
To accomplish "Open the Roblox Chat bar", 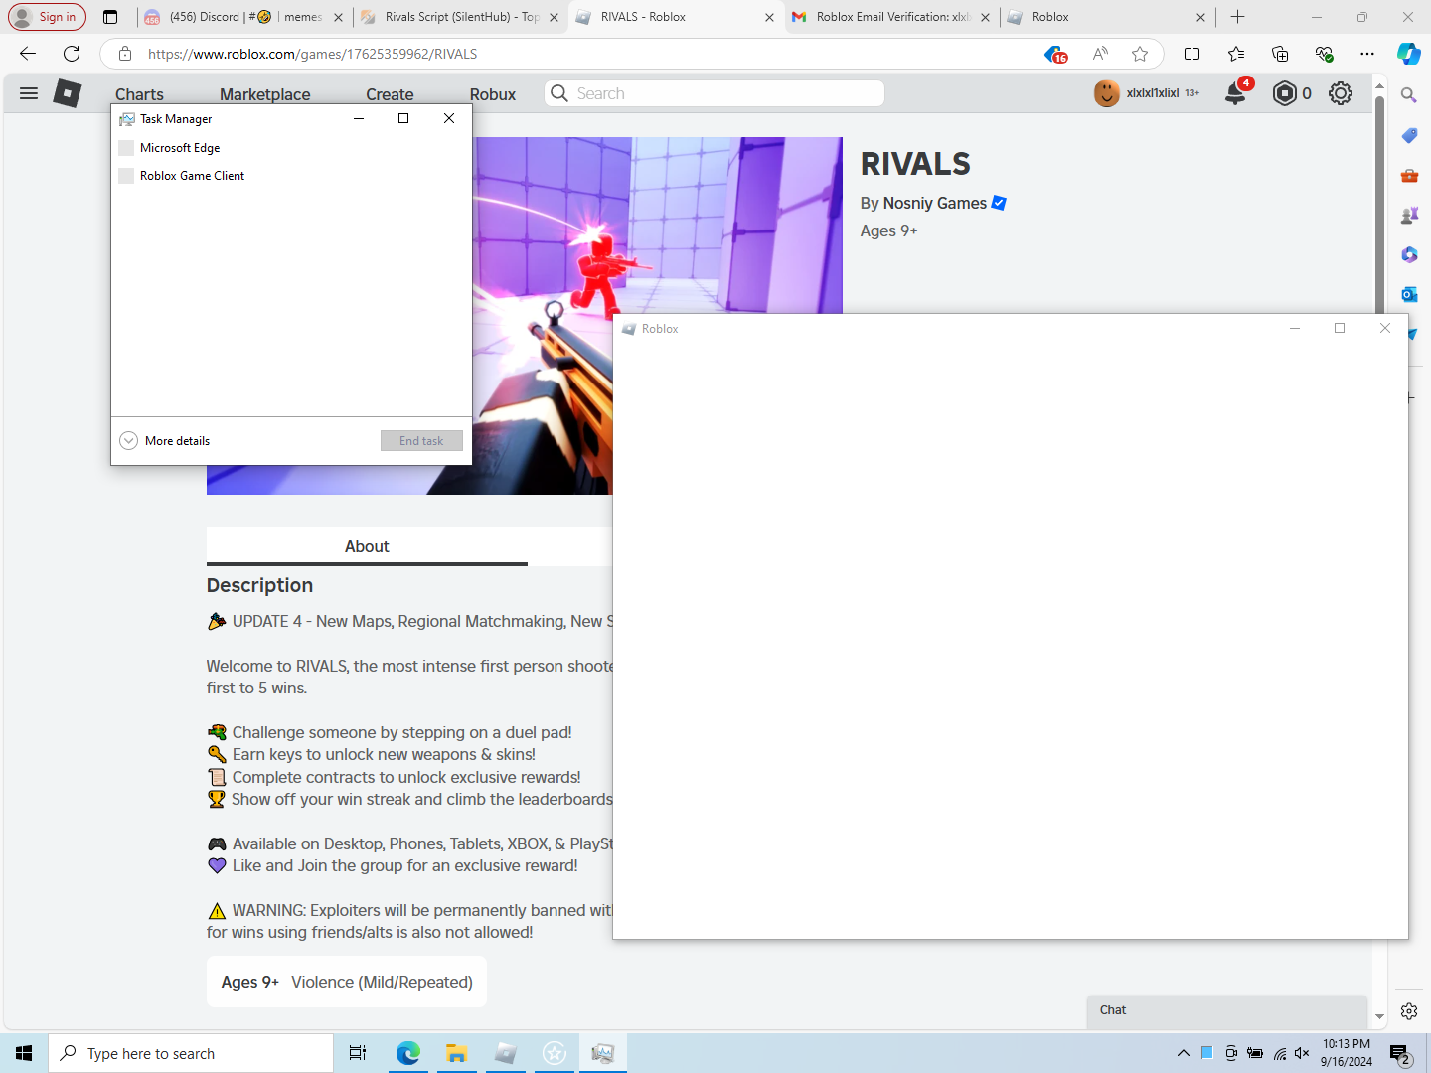I will click(x=1227, y=1011).
